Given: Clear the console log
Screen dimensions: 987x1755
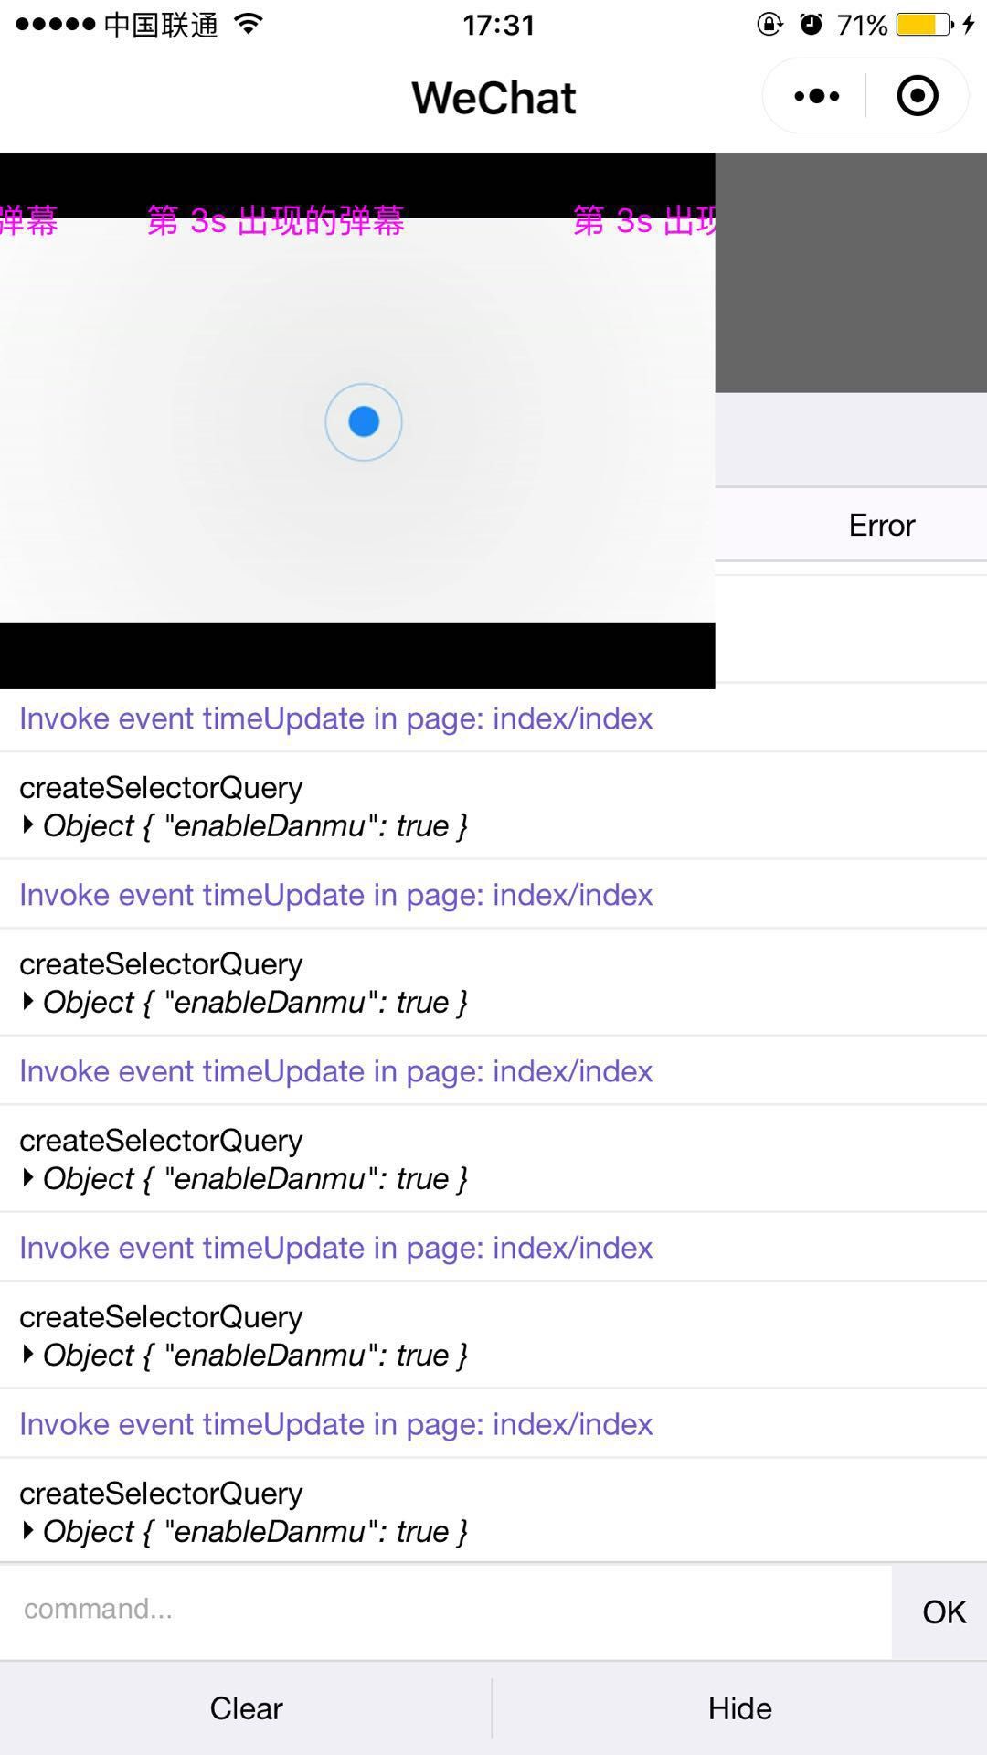Looking at the screenshot, I should [246, 1708].
